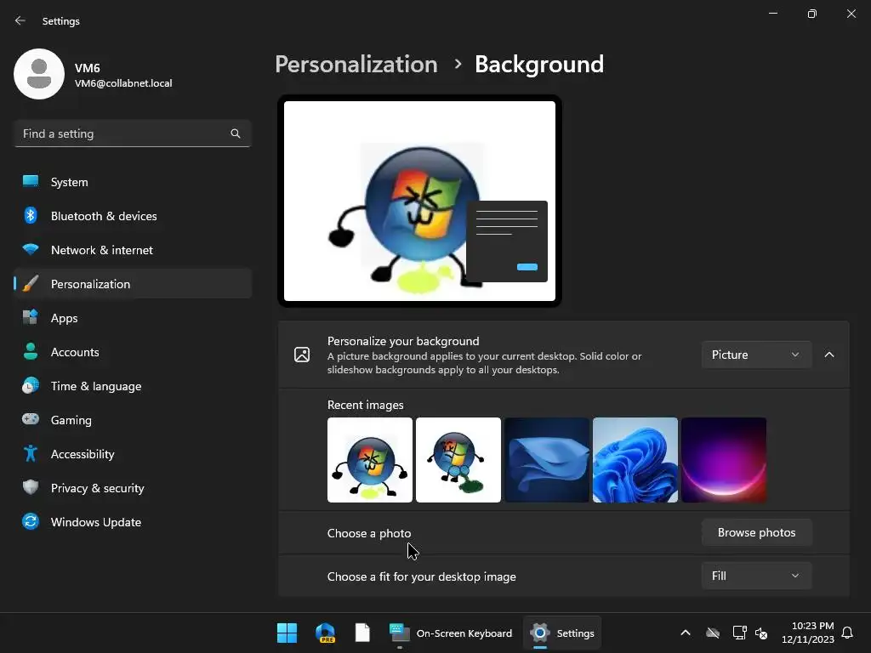
Task: Select Apps in the sidebar
Action: pyautogui.click(x=133, y=318)
